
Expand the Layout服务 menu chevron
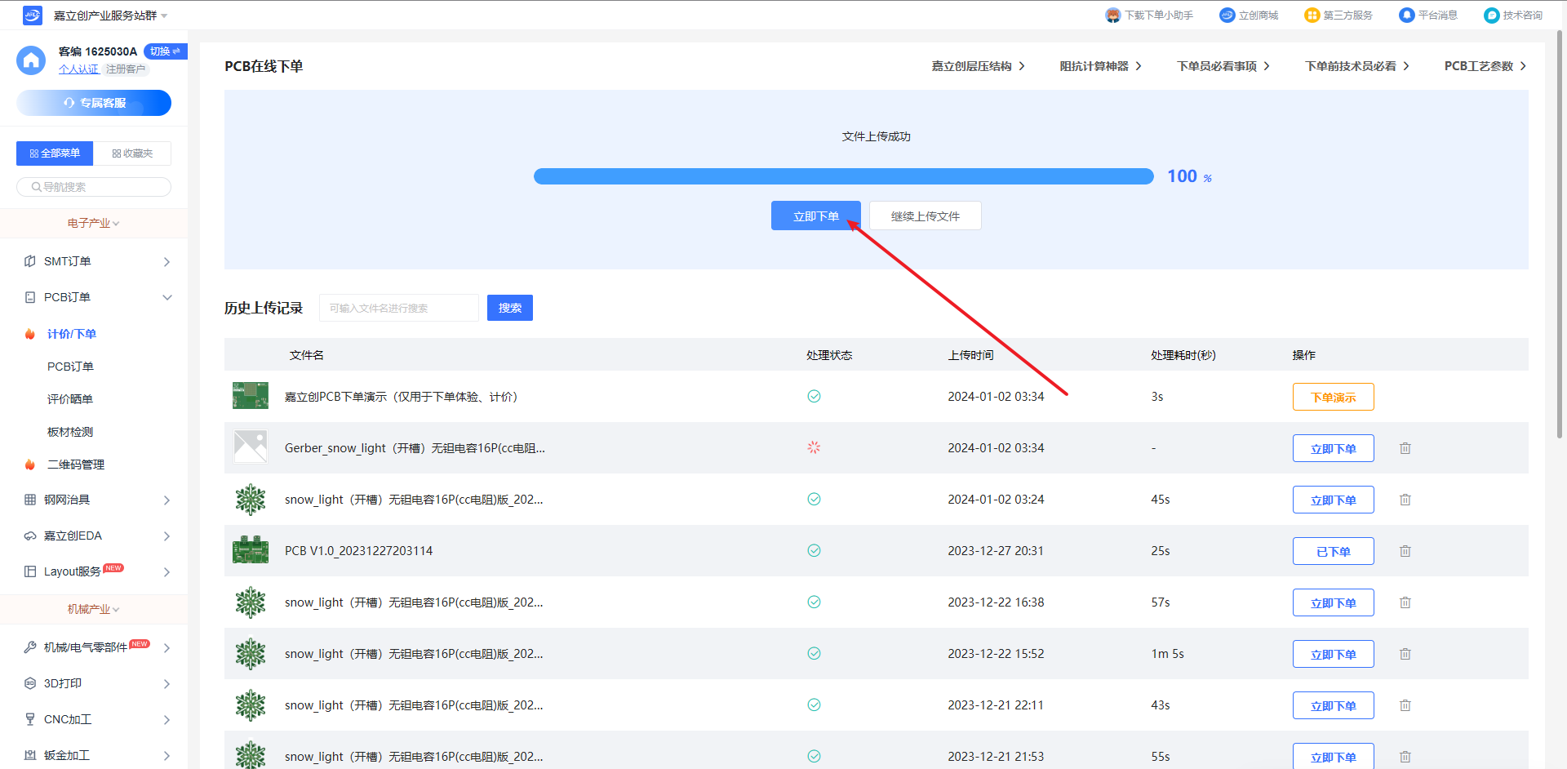pos(166,572)
